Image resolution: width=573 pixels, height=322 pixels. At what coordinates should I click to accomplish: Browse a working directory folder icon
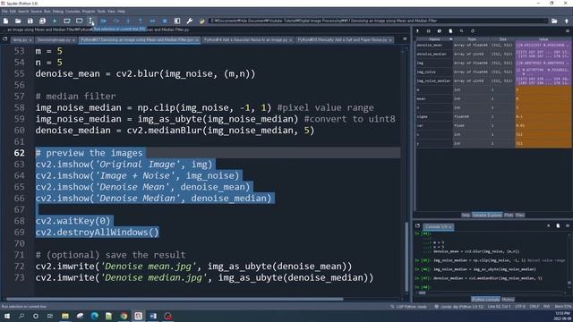[x=554, y=21]
